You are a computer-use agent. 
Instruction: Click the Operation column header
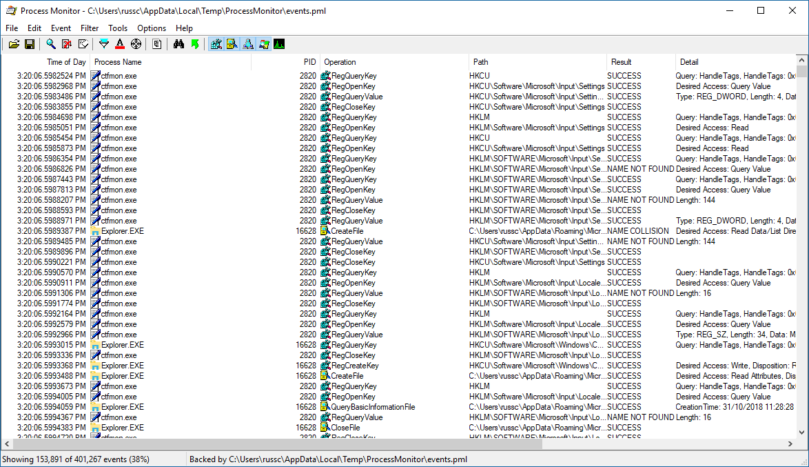394,62
